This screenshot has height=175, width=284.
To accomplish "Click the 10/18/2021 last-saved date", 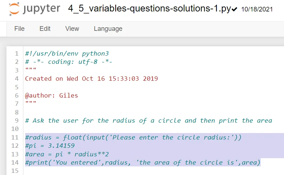I will click(257, 9).
